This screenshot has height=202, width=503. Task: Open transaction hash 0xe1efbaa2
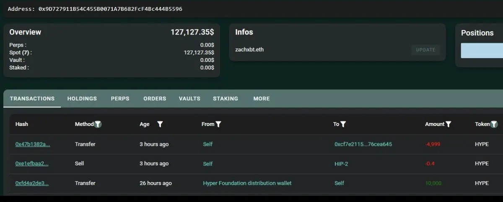[32, 164]
